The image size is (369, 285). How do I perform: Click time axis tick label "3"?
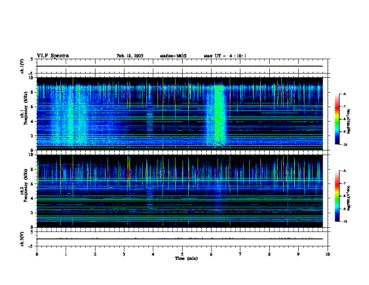pyautogui.click(x=124, y=254)
